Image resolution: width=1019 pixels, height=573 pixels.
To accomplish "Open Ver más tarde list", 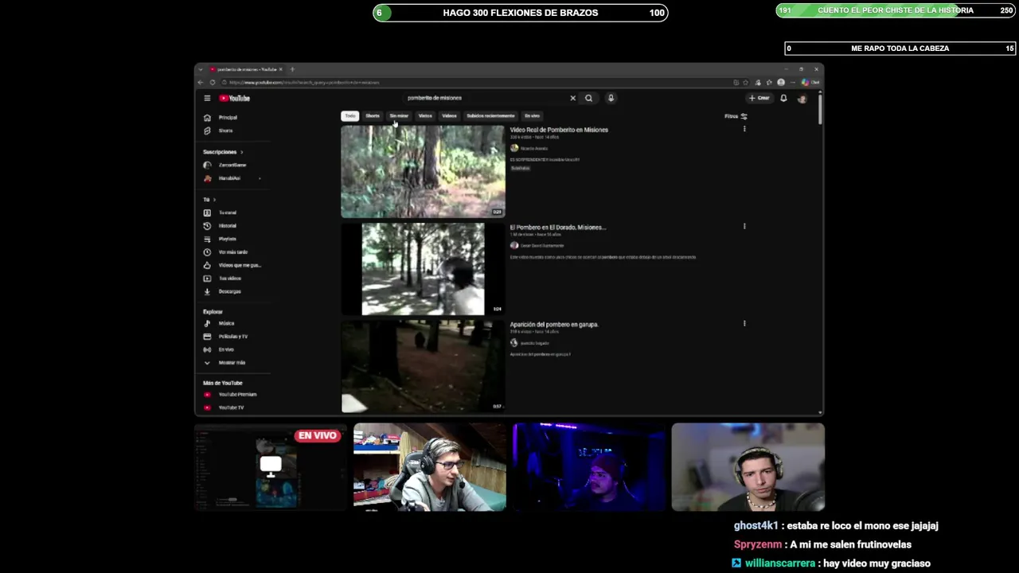I will (x=226, y=252).
